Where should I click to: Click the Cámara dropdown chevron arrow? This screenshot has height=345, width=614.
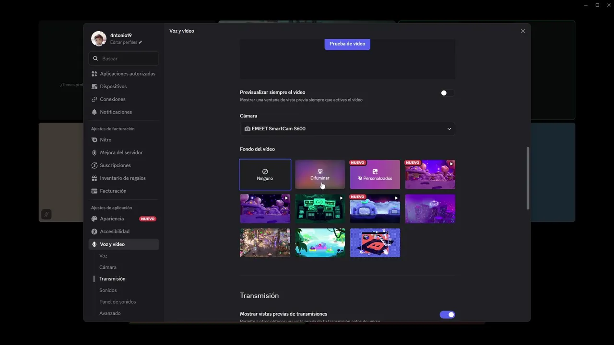(x=449, y=129)
